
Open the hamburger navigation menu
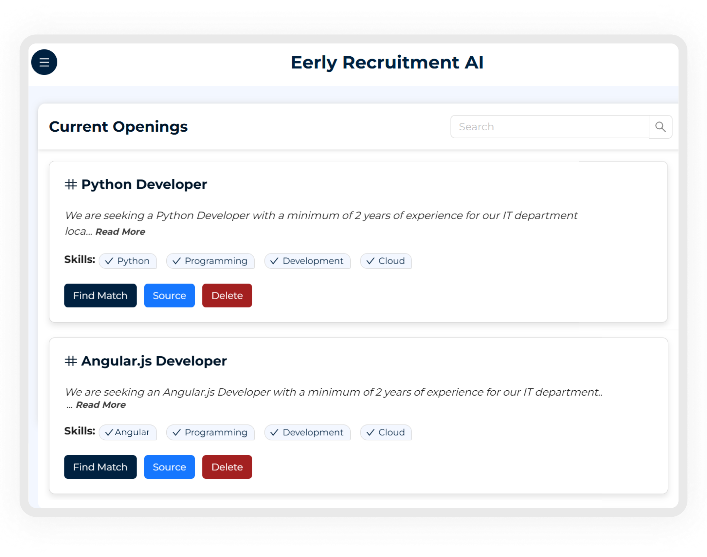pos(44,62)
